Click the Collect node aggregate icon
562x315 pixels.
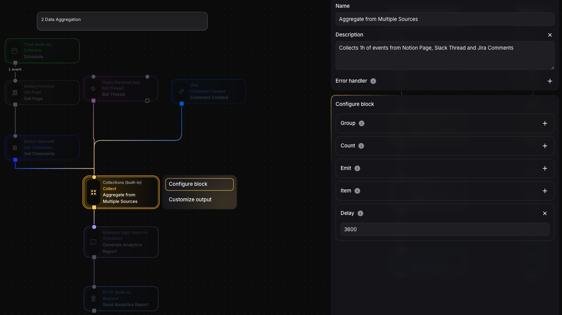tap(93, 192)
